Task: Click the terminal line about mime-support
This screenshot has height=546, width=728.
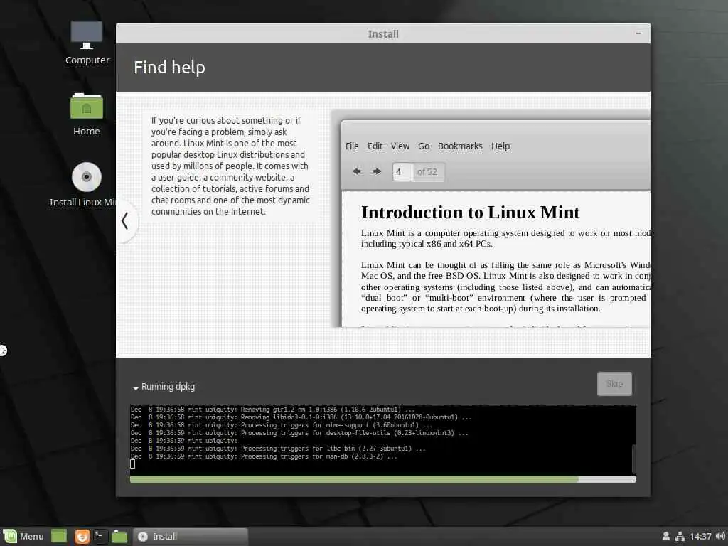Action: coord(282,425)
